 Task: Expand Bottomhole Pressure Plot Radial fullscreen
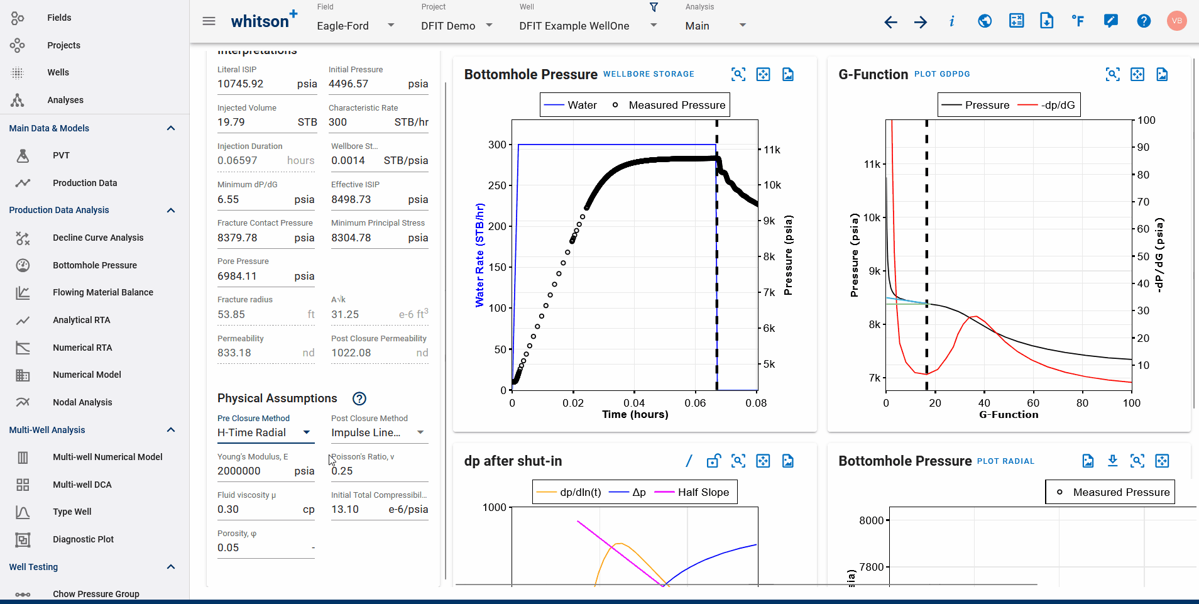tap(1162, 461)
